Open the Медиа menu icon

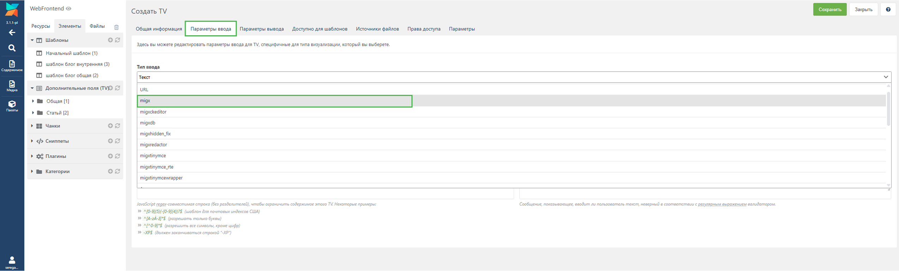tap(12, 86)
